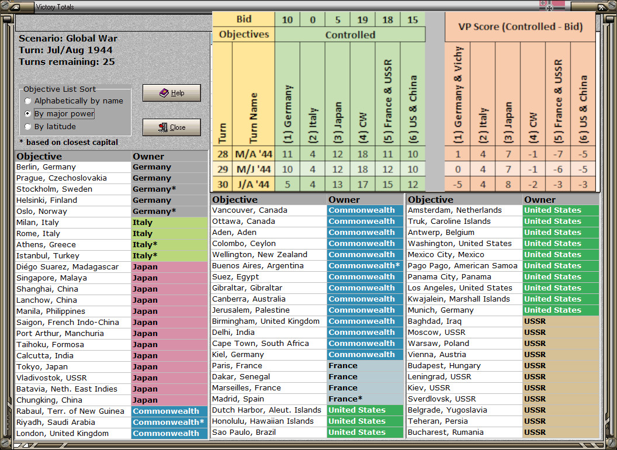Click United States owner of Sao Paulo, Brazil
Screen dimensions: 617x450
point(365,432)
